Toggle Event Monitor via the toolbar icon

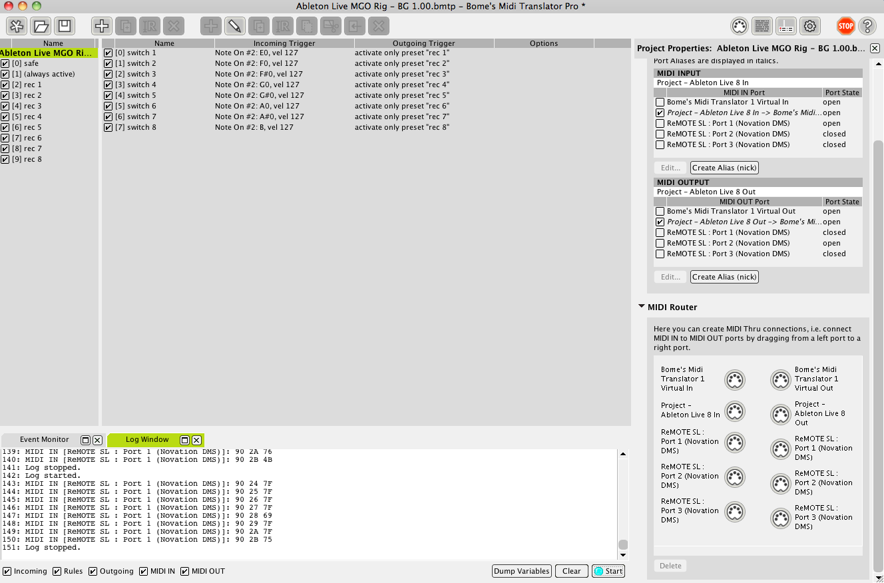[786, 26]
